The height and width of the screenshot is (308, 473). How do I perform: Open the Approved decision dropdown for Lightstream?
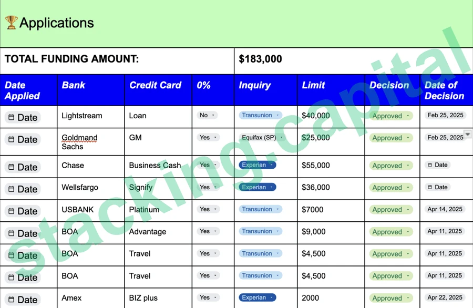[391, 116]
